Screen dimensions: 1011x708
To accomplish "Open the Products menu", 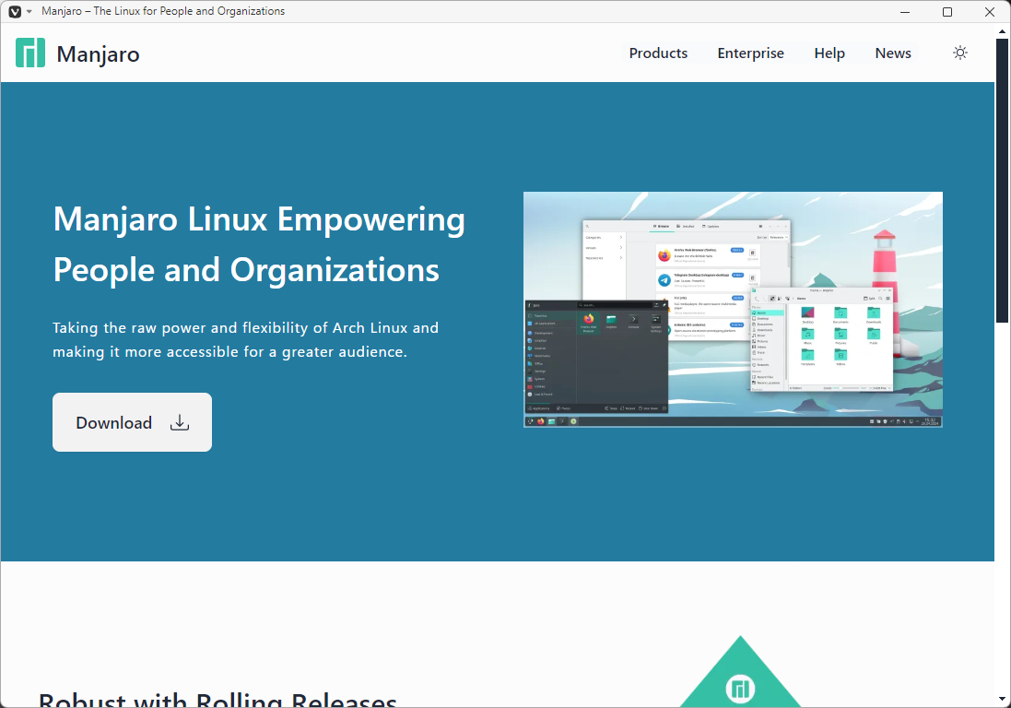I will pyautogui.click(x=658, y=53).
